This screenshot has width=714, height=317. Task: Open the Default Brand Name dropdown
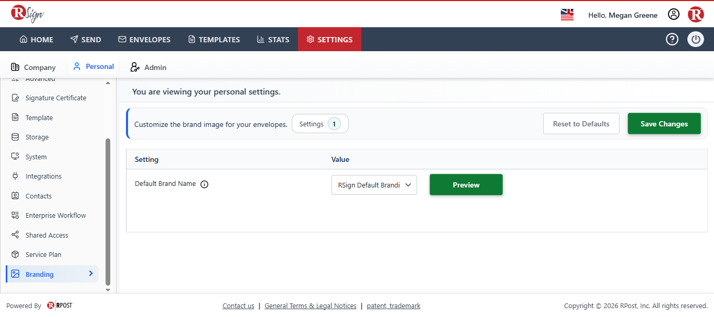tap(374, 185)
